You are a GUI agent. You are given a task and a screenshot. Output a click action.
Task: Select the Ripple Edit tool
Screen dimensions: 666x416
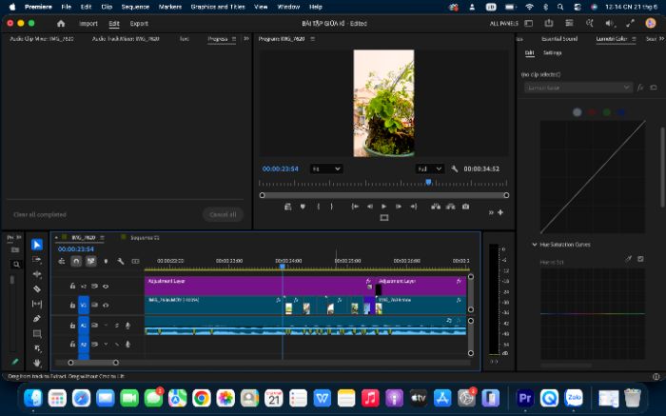click(x=37, y=274)
